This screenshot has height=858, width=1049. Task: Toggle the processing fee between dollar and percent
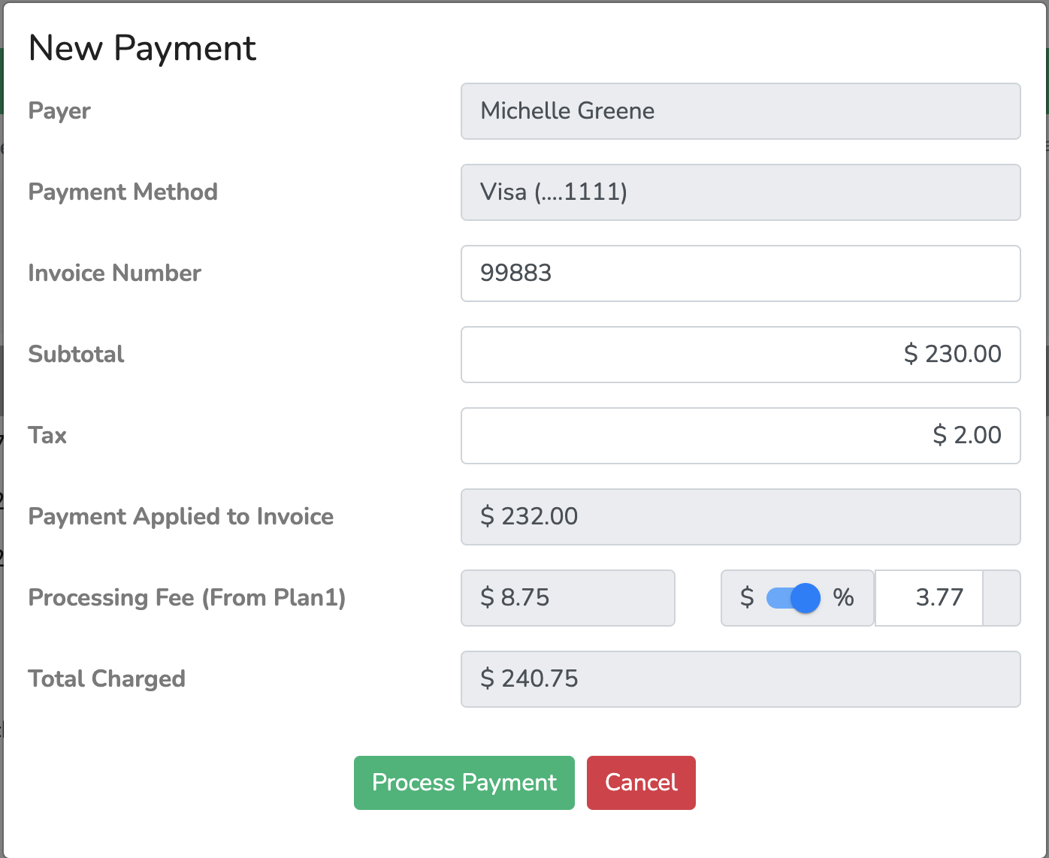pyautogui.click(x=796, y=598)
